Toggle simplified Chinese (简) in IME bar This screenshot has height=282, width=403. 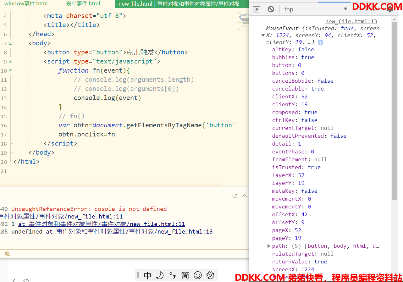click(x=185, y=275)
